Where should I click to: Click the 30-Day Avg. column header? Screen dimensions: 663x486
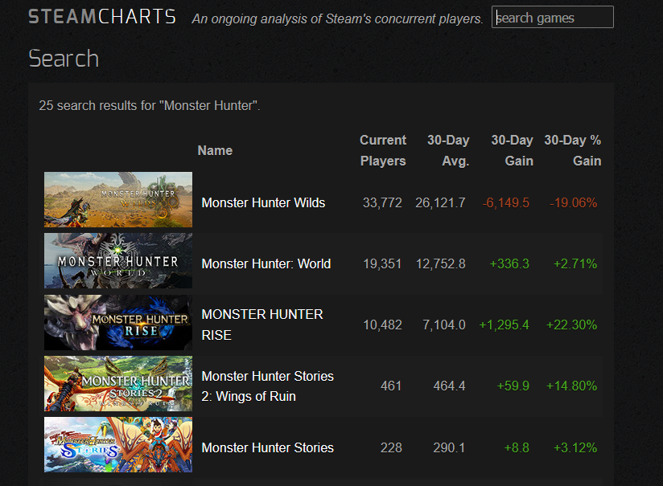click(x=448, y=150)
